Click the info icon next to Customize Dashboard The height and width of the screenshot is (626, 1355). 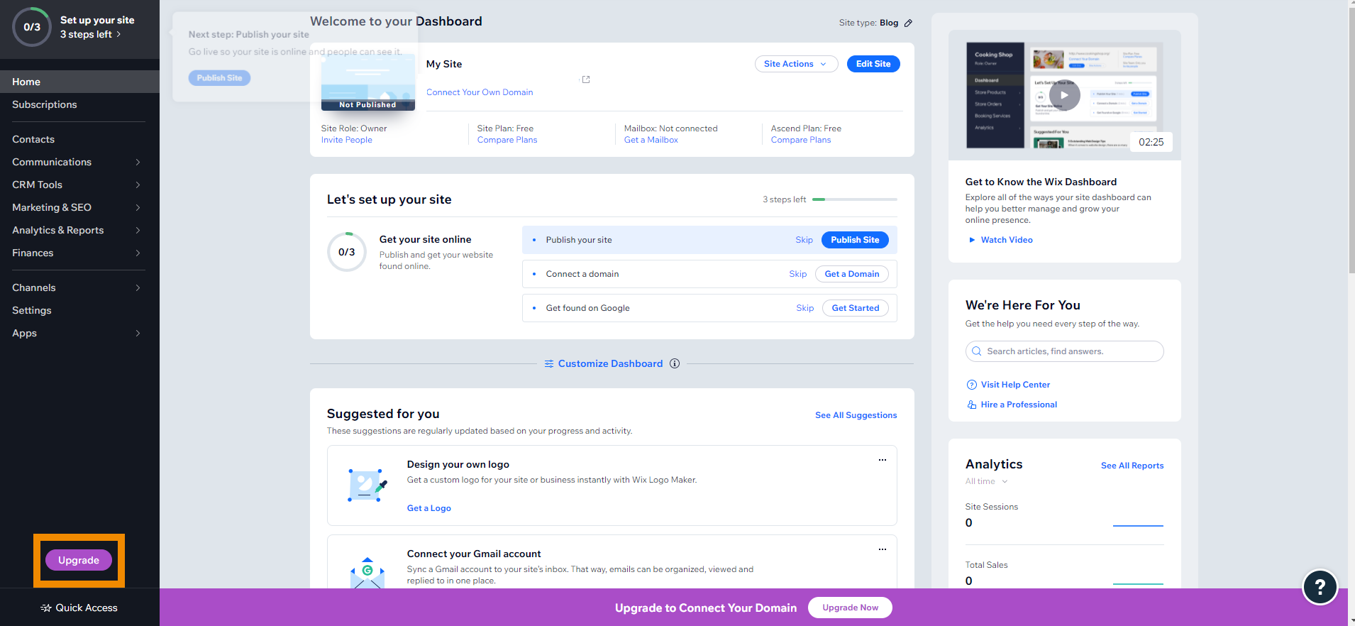[x=675, y=363]
